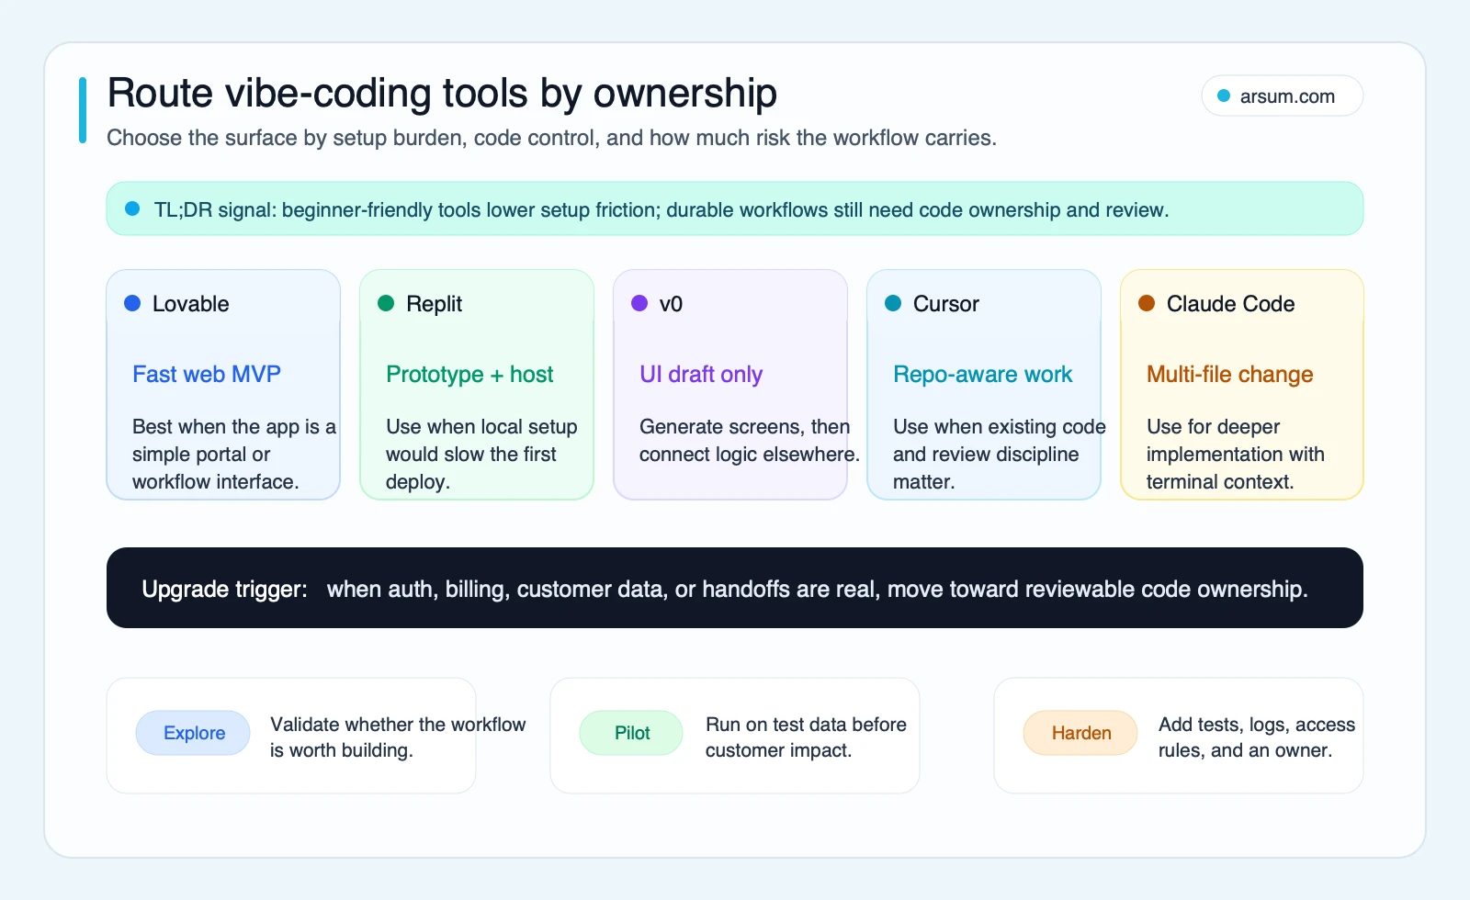
Task: Click the purple dot next to v0
Action: (x=639, y=303)
